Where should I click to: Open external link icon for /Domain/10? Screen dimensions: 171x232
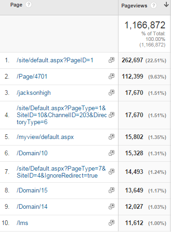[x=112, y=153]
